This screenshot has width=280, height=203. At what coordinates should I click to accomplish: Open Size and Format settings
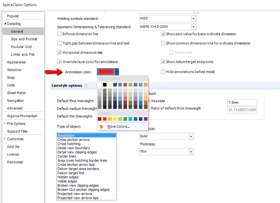point(24,39)
